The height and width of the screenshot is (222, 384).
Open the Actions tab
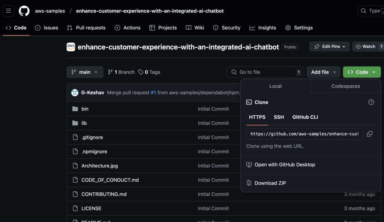127,28
